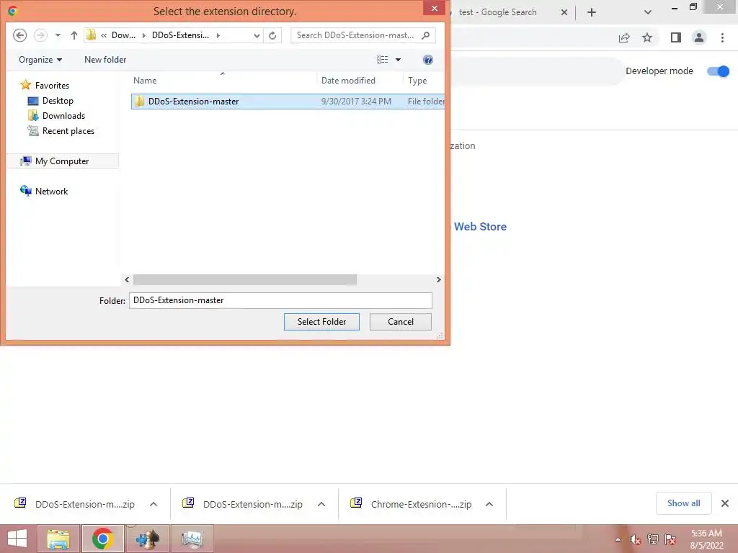This screenshot has height=553, width=738.
Task: Click the search magnifier icon
Action: point(425,35)
